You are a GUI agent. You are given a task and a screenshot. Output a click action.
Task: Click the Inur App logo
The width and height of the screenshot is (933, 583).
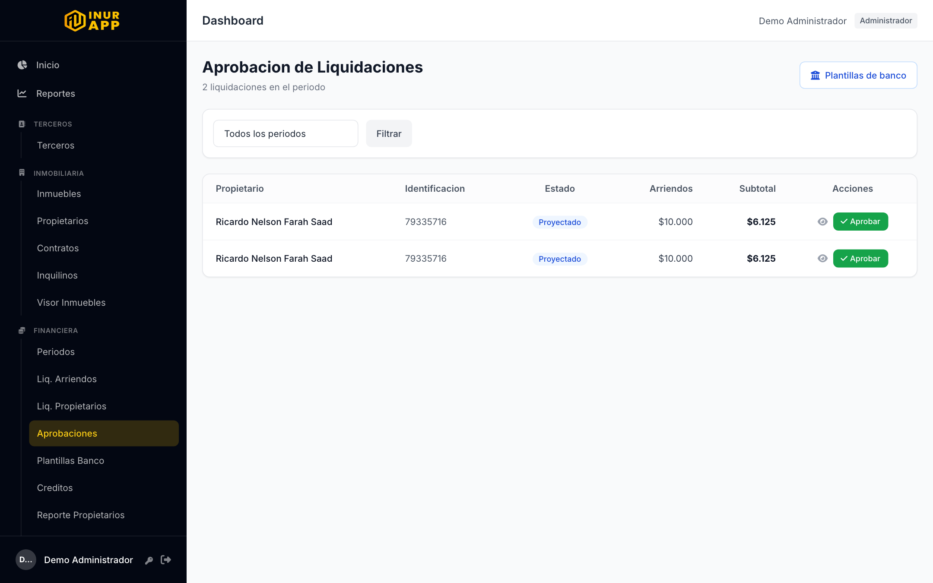coord(92,21)
